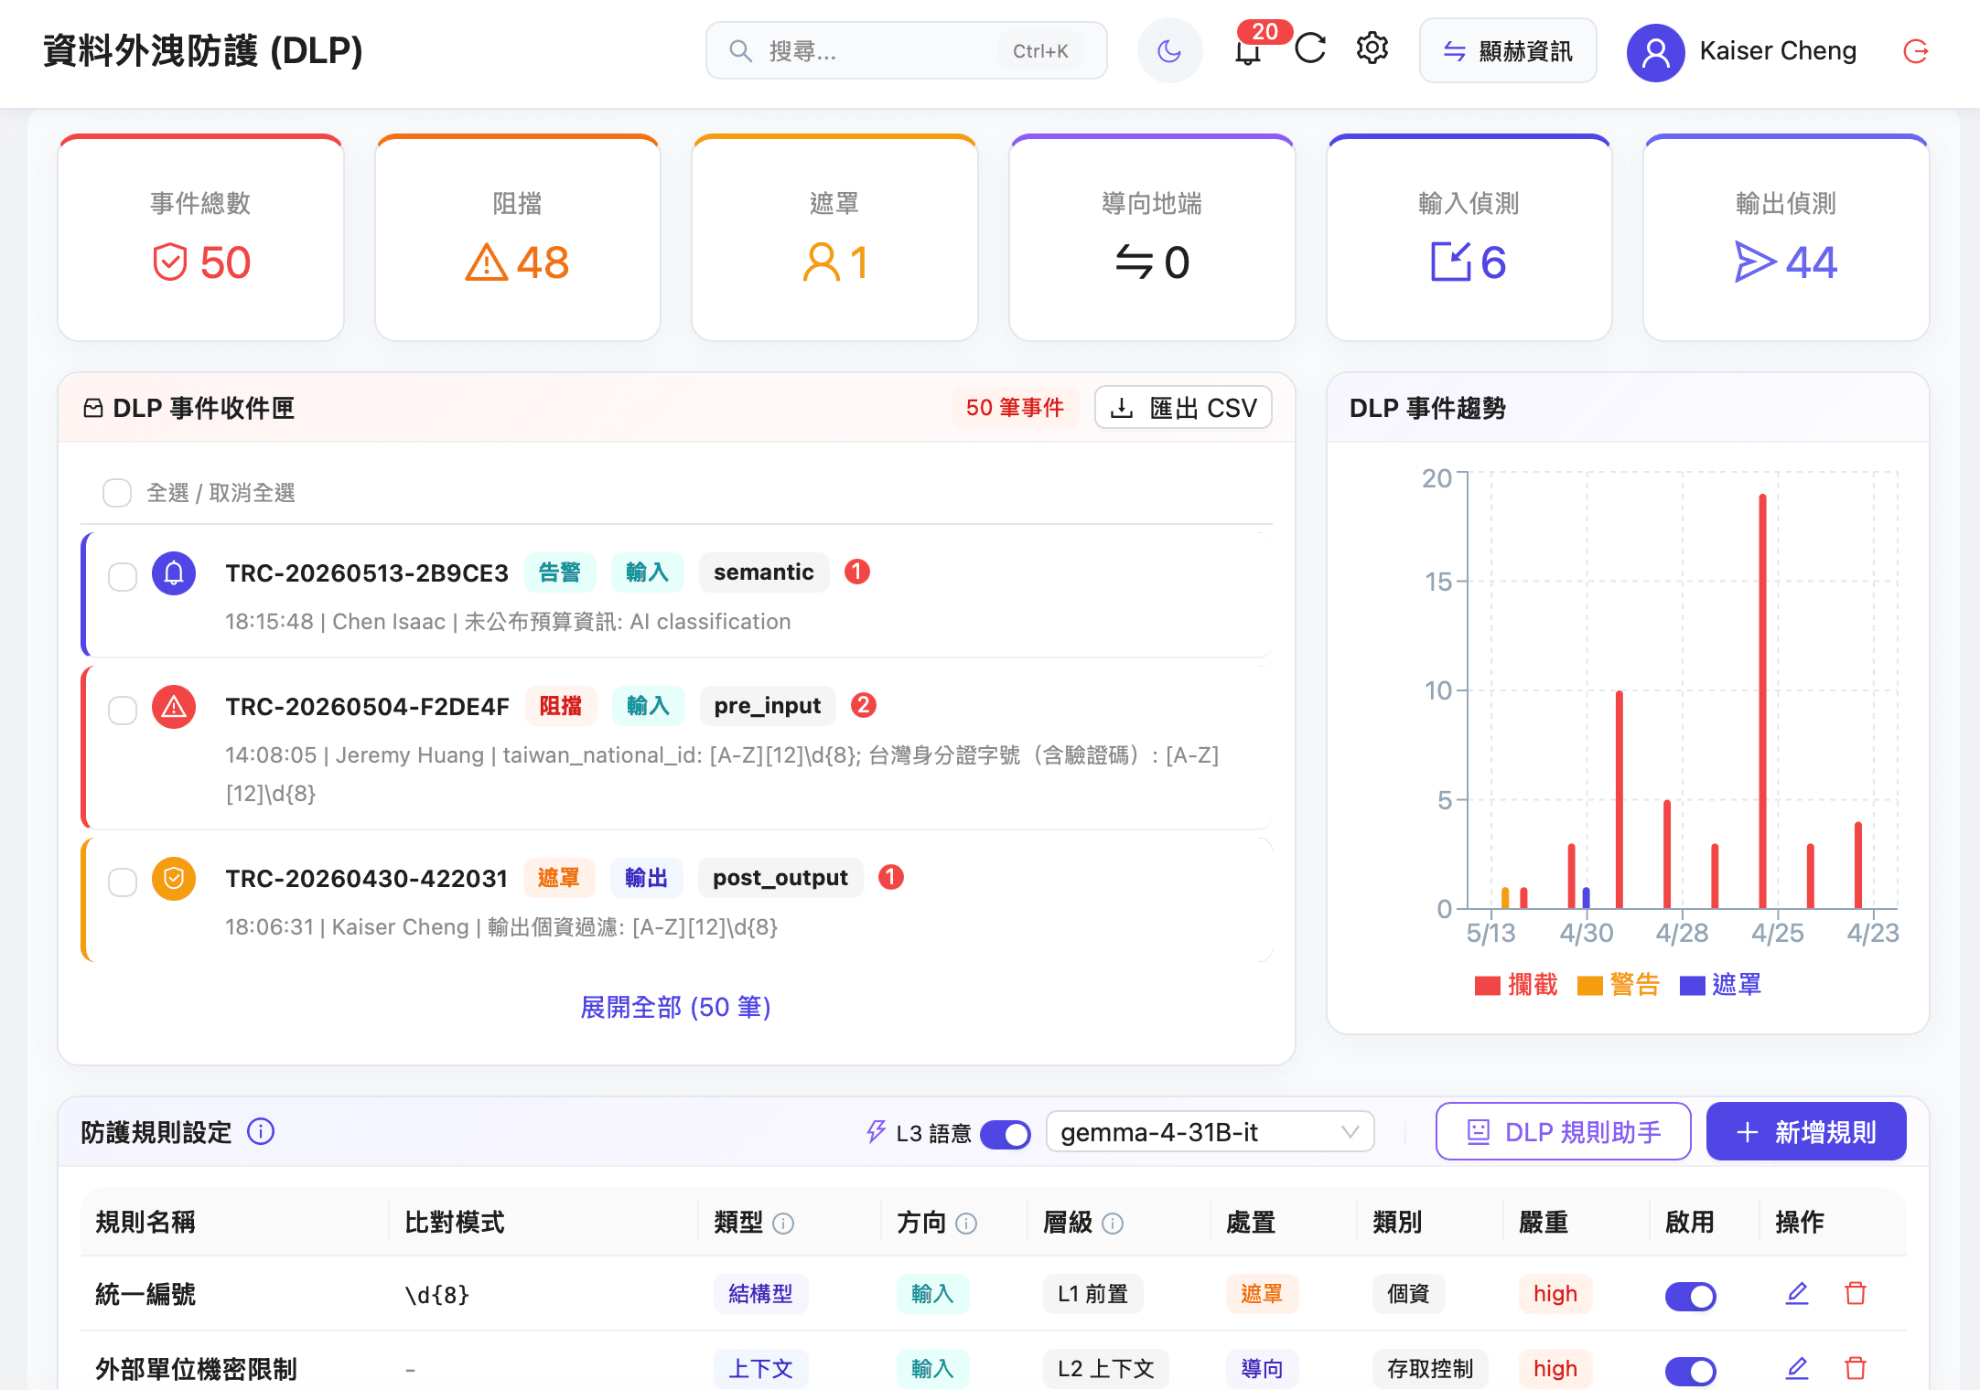Delete the 外部單位機密限制 rule trash icon
The image size is (1980, 1390).
pyautogui.click(x=1856, y=1369)
